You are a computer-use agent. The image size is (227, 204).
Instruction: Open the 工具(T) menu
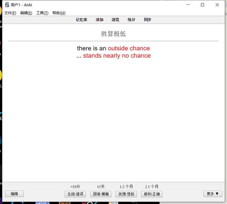point(42,13)
